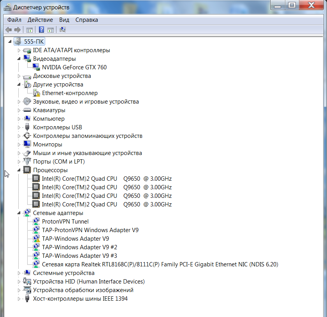
Task: Expand the Системные устройства branch
Action: (x=19, y=273)
